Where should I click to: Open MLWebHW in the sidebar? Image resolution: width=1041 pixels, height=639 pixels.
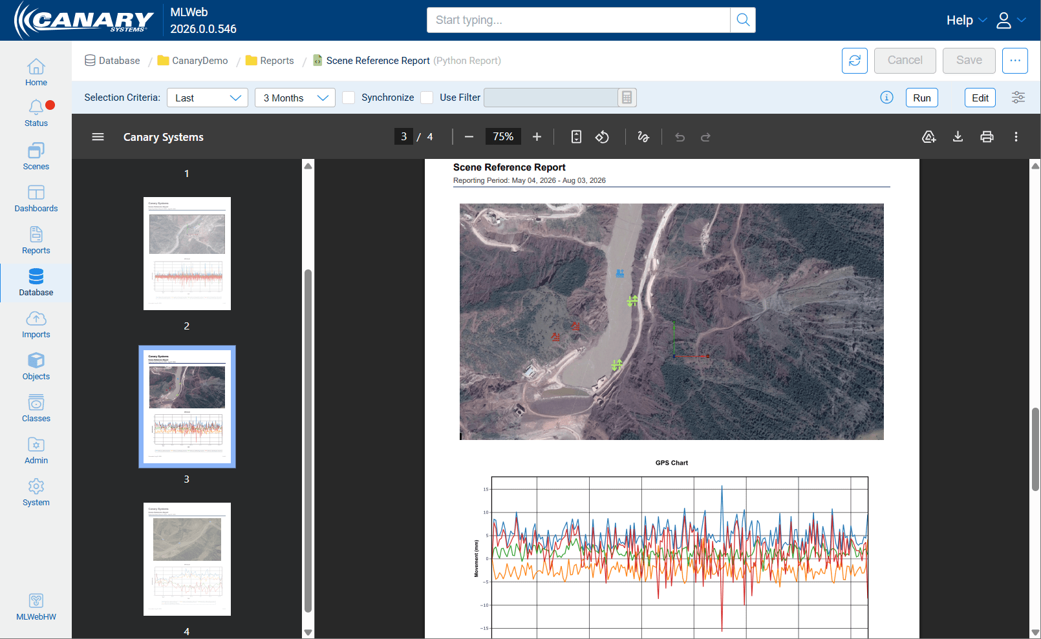coord(36,607)
